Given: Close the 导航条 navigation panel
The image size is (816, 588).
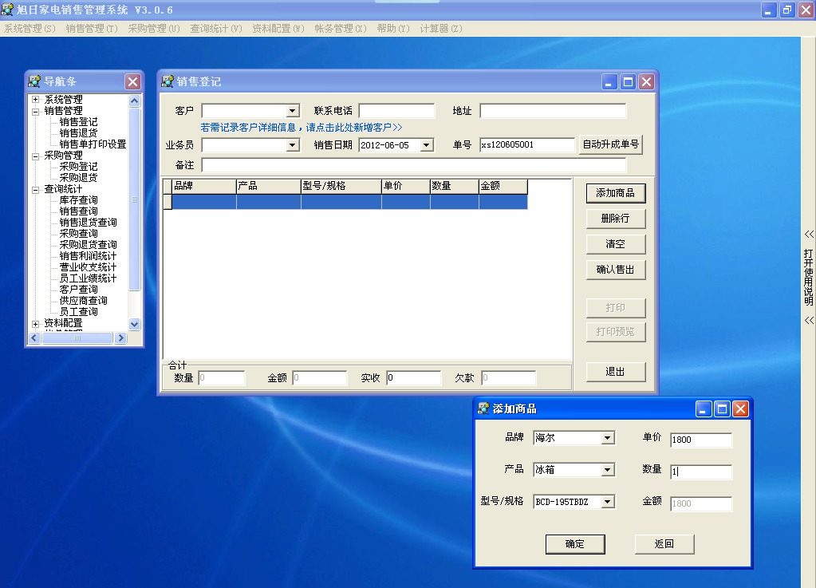Looking at the screenshot, I should [x=132, y=81].
